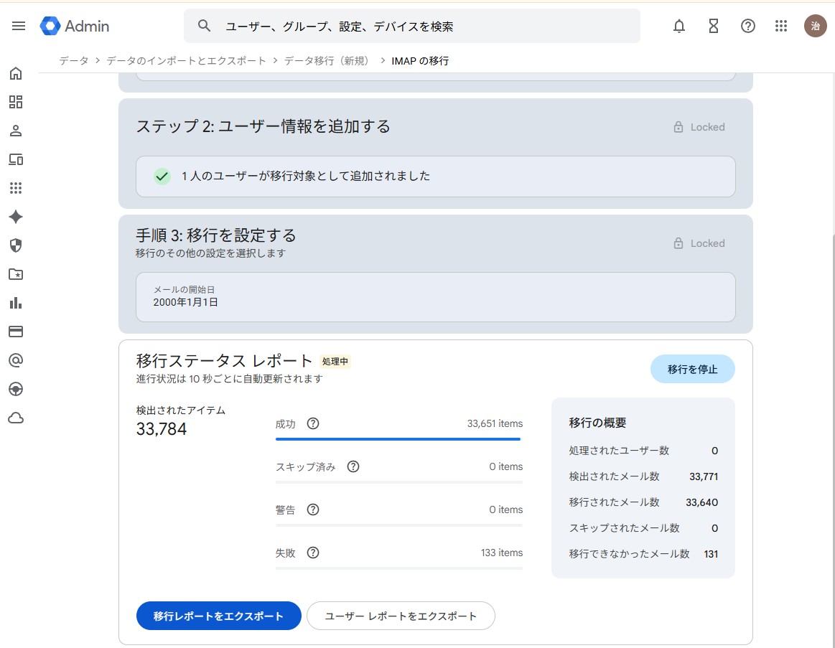Open the Users directory icon
This screenshot has height=648, width=835.
click(x=16, y=131)
